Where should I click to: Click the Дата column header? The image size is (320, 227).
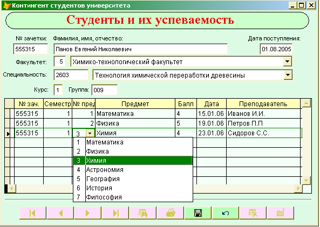pos(212,104)
